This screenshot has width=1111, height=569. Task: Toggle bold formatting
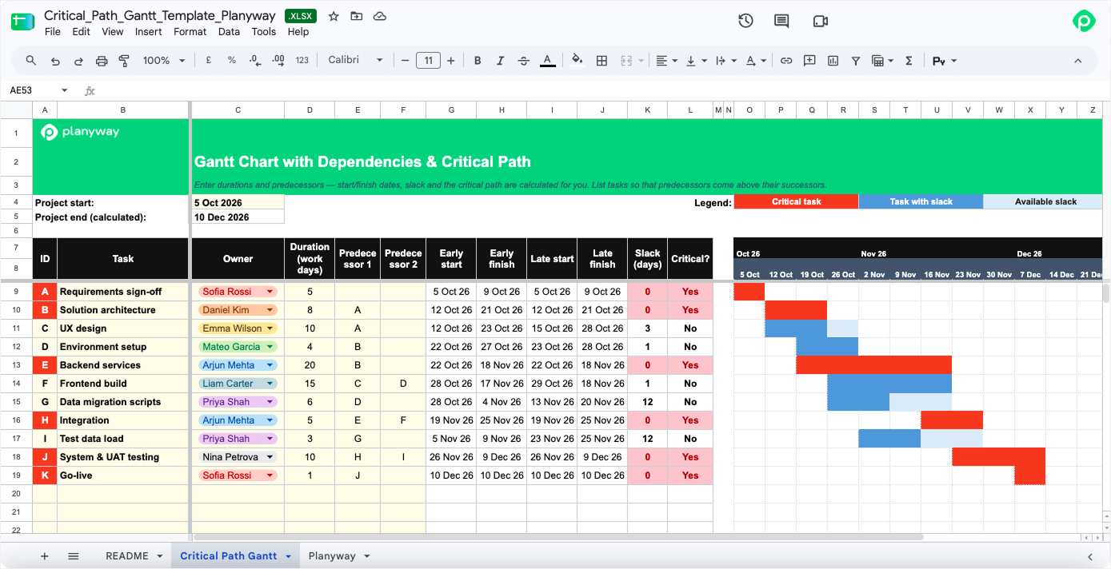478,61
